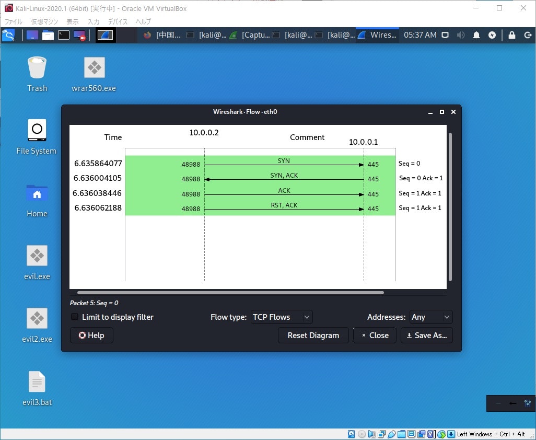Click the VirtualBox hard disk status icon

[x=351, y=434]
